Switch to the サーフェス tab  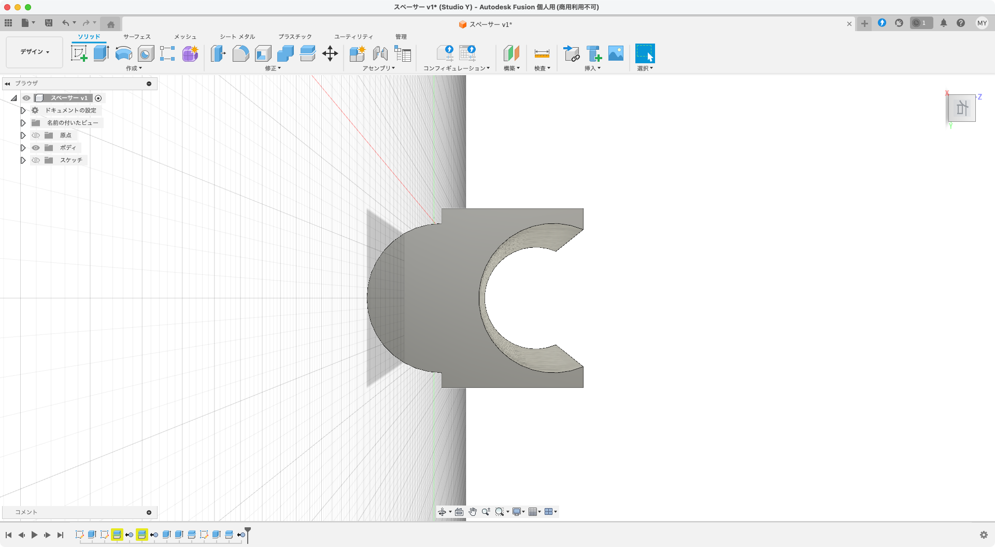(137, 37)
